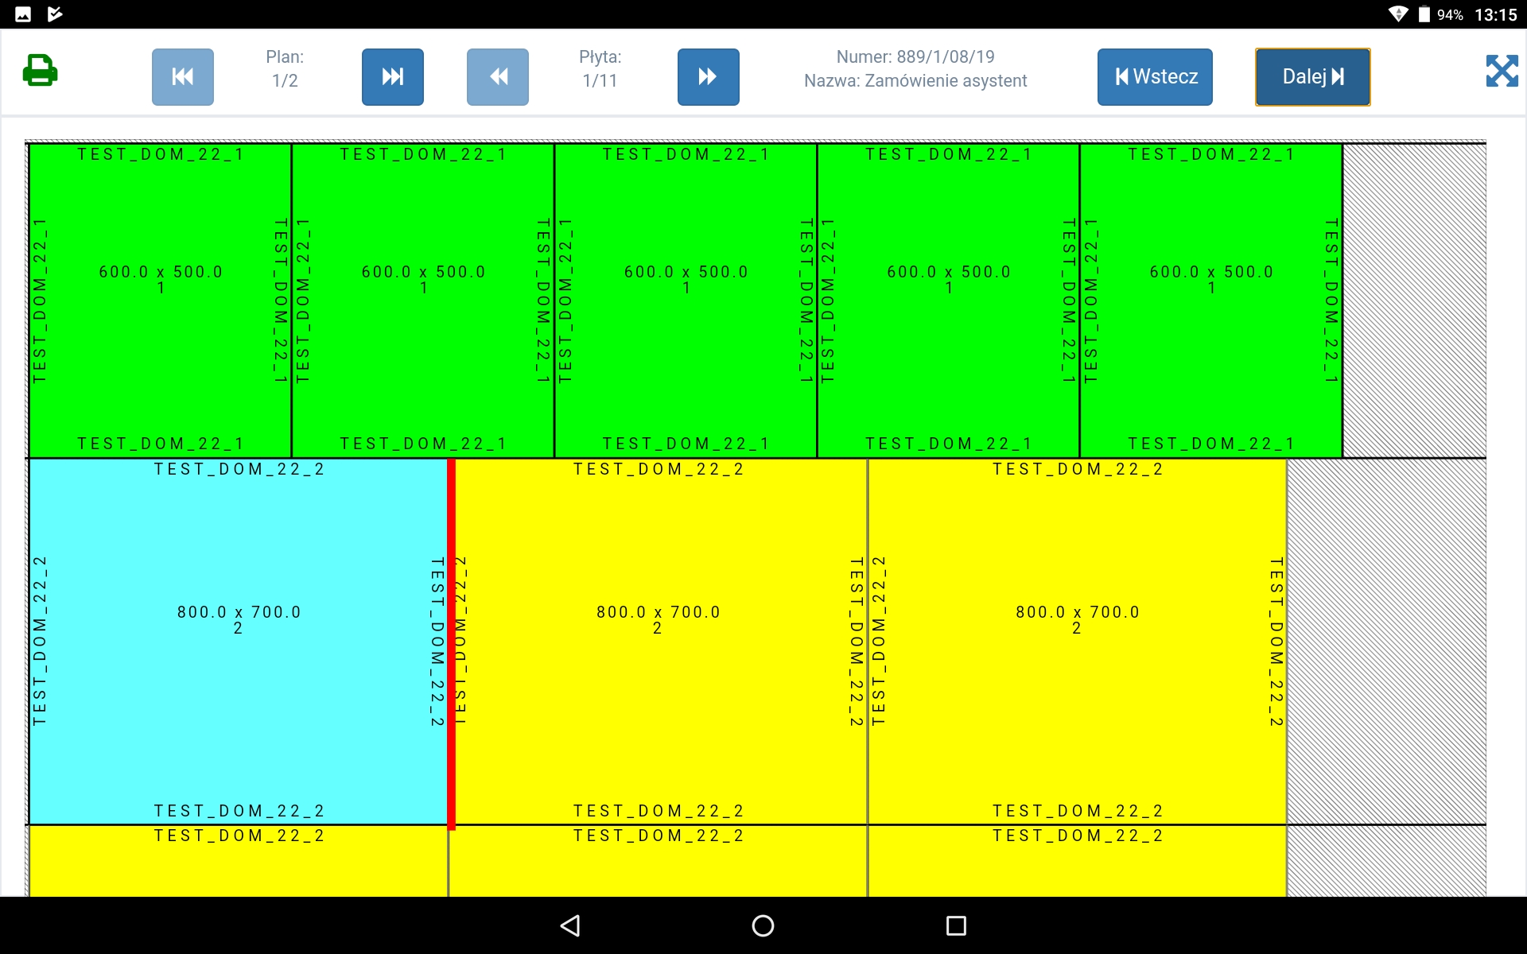Go to the first plan
Image resolution: width=1527 pixels, height=954 pixels.
coord(183,77)
